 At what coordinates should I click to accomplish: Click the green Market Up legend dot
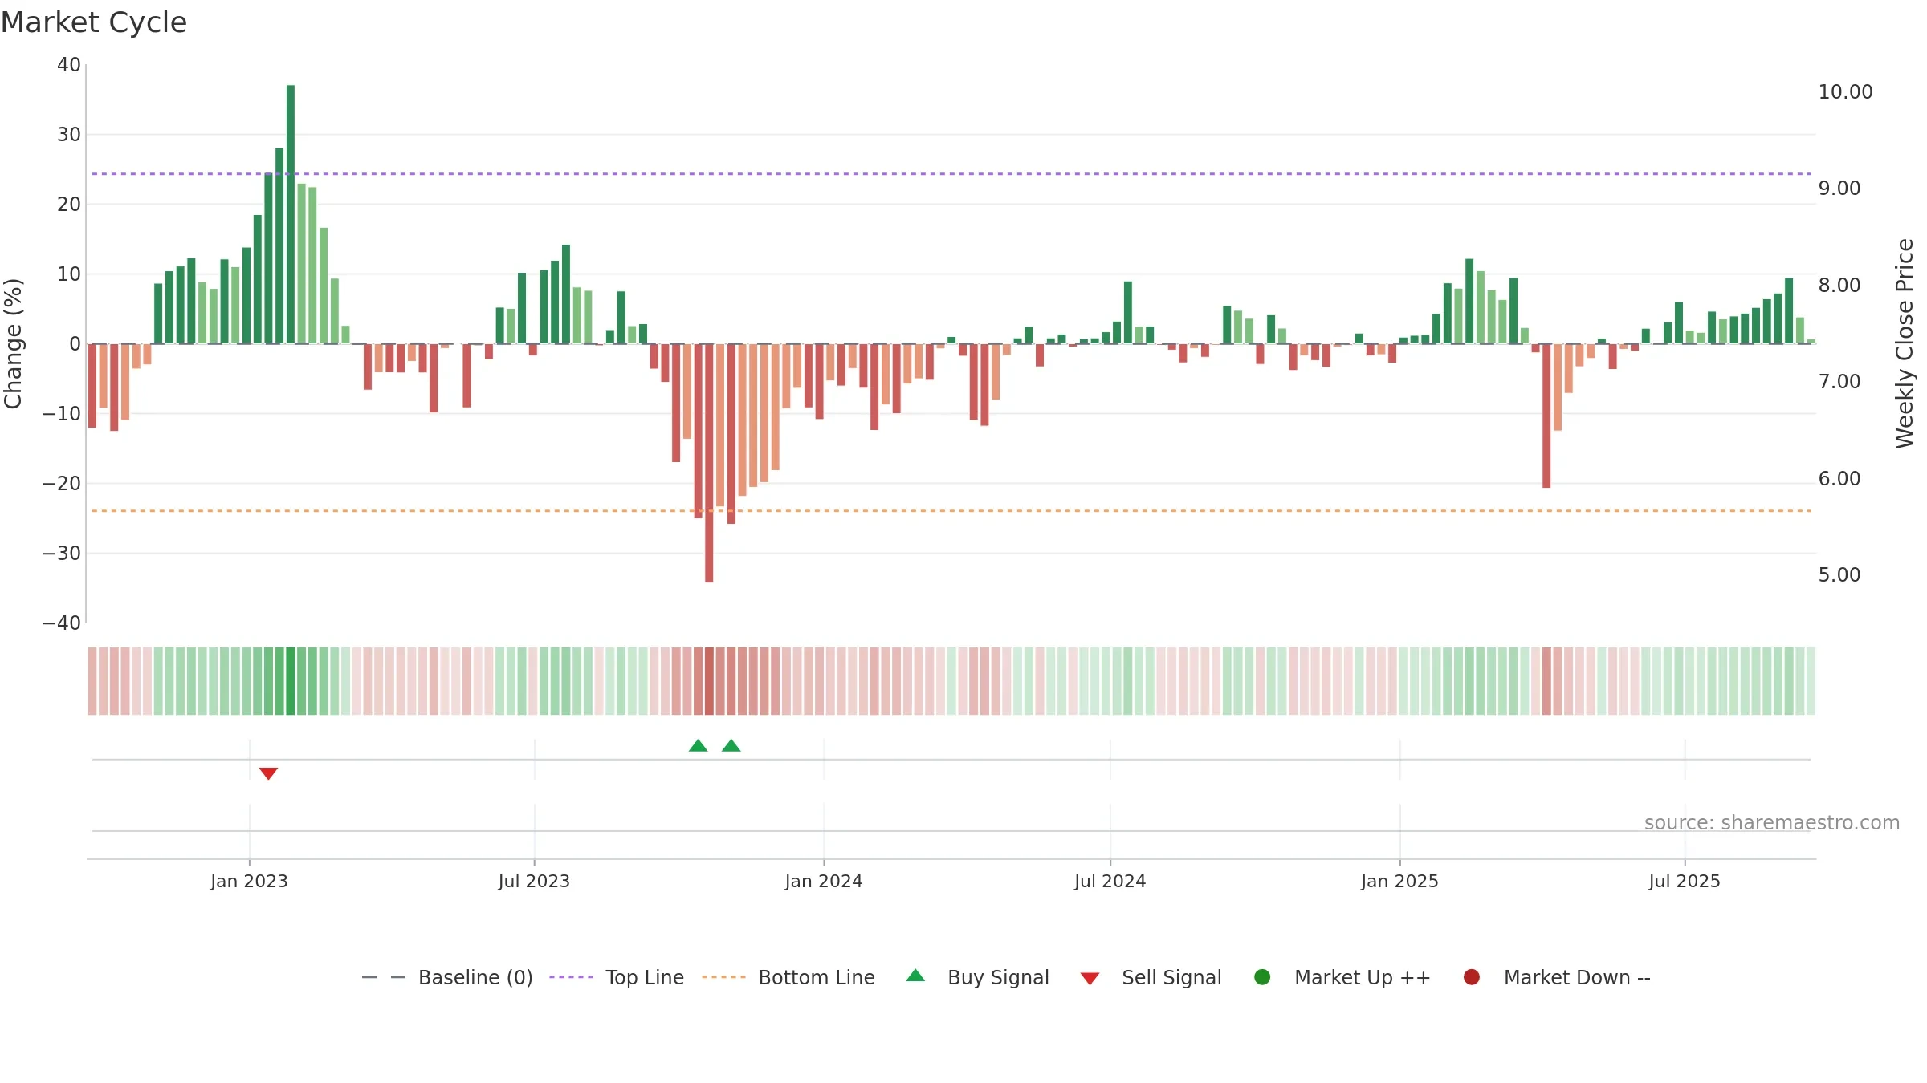pos(1262,977)
